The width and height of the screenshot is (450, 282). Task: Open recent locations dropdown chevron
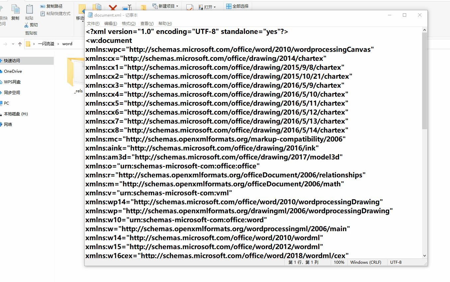coord(13,44)
